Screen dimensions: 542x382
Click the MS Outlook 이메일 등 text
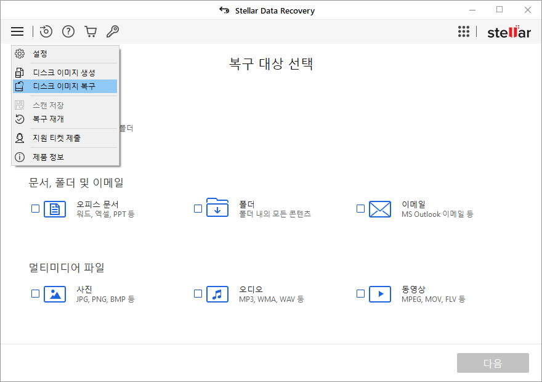pyautogui.click(x=437, y=214)
